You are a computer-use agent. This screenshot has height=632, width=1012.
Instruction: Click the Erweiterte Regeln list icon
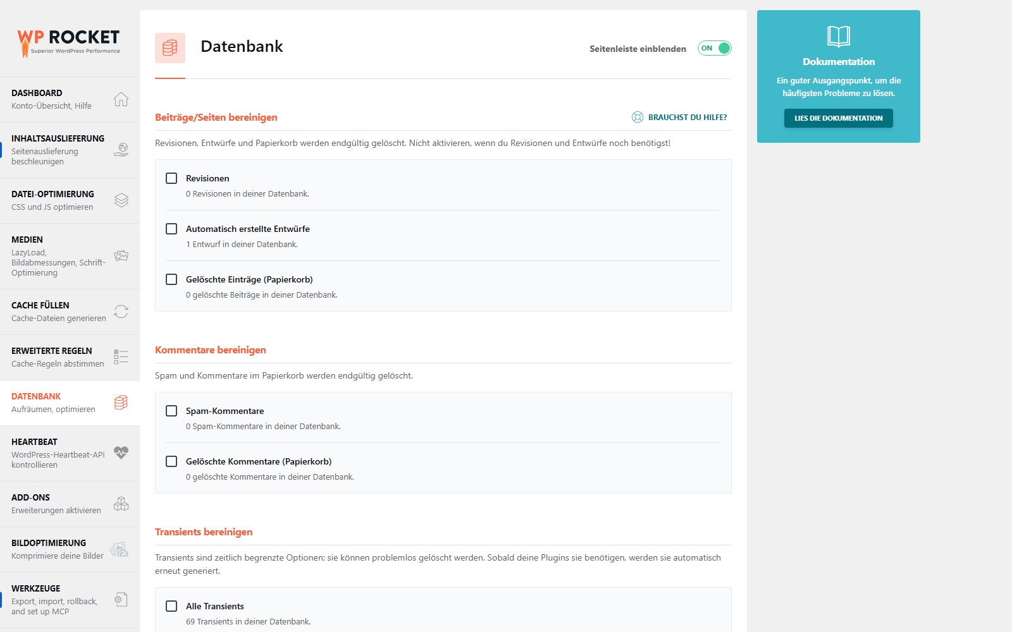click(x=121, y=357)
